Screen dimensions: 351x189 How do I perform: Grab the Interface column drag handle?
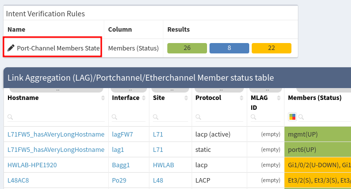tap(129, 90)
